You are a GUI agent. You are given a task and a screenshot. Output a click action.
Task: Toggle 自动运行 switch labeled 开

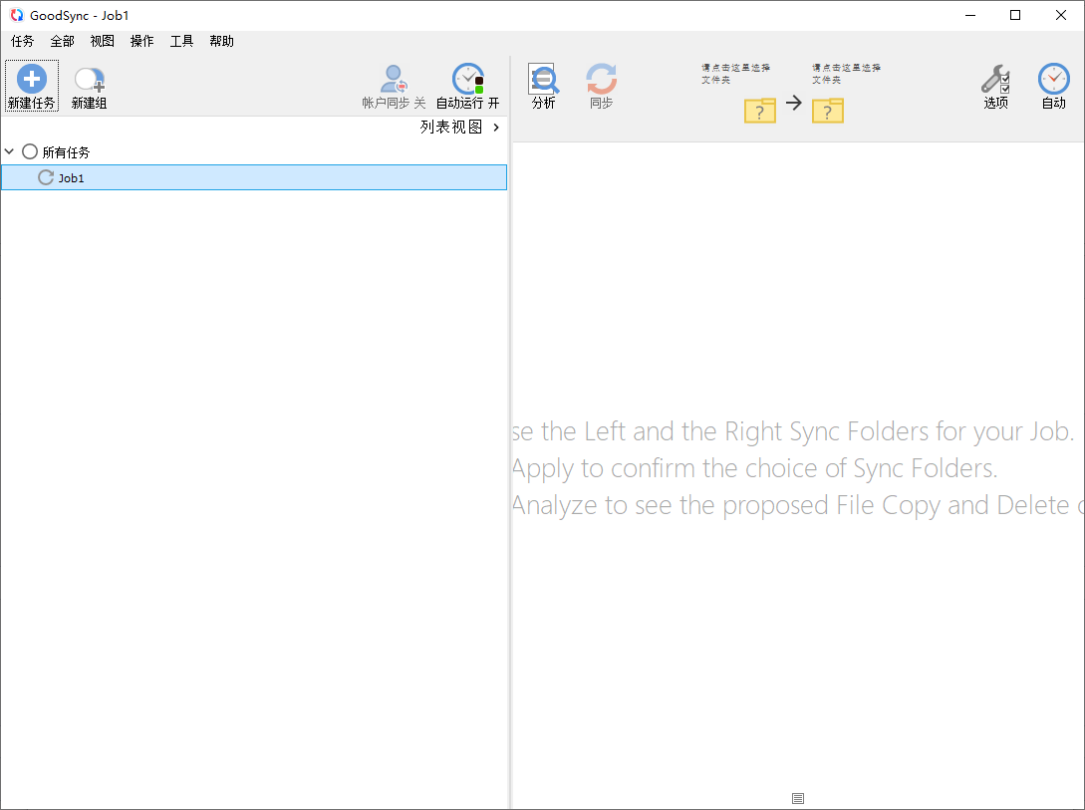(495, 101)
